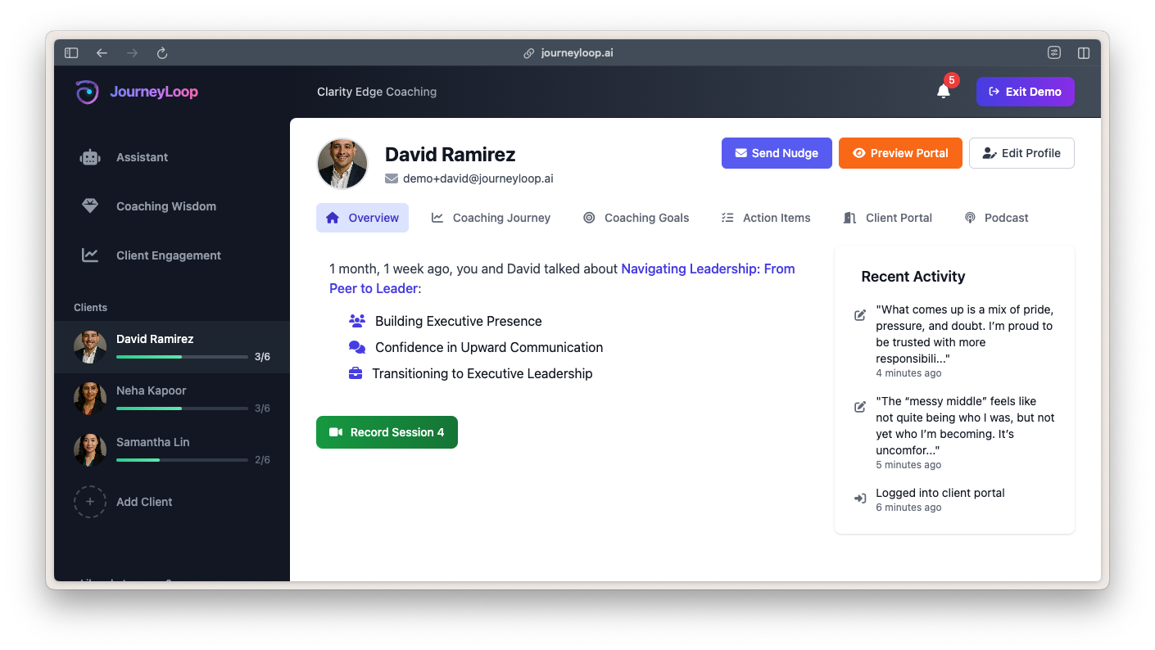Switch to the Action Items tab
Image resolution: width=1155 pixels, height=650 pixels.
tap(766, 218)
